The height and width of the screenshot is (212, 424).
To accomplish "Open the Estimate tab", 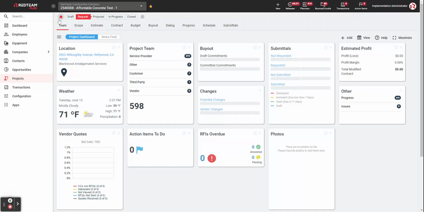I will point(97,26).
